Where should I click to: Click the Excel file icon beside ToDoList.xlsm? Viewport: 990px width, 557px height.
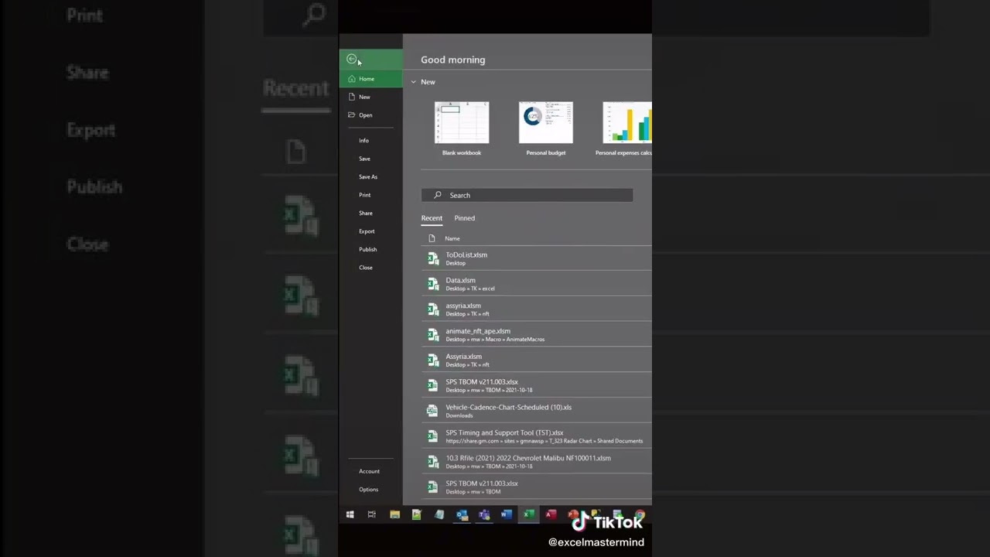(433, 258)
